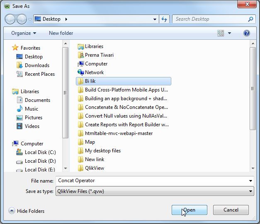The image size is (260, 224).
Task: Open the recent locations arrow next to Forward
Action: [30, 19]
